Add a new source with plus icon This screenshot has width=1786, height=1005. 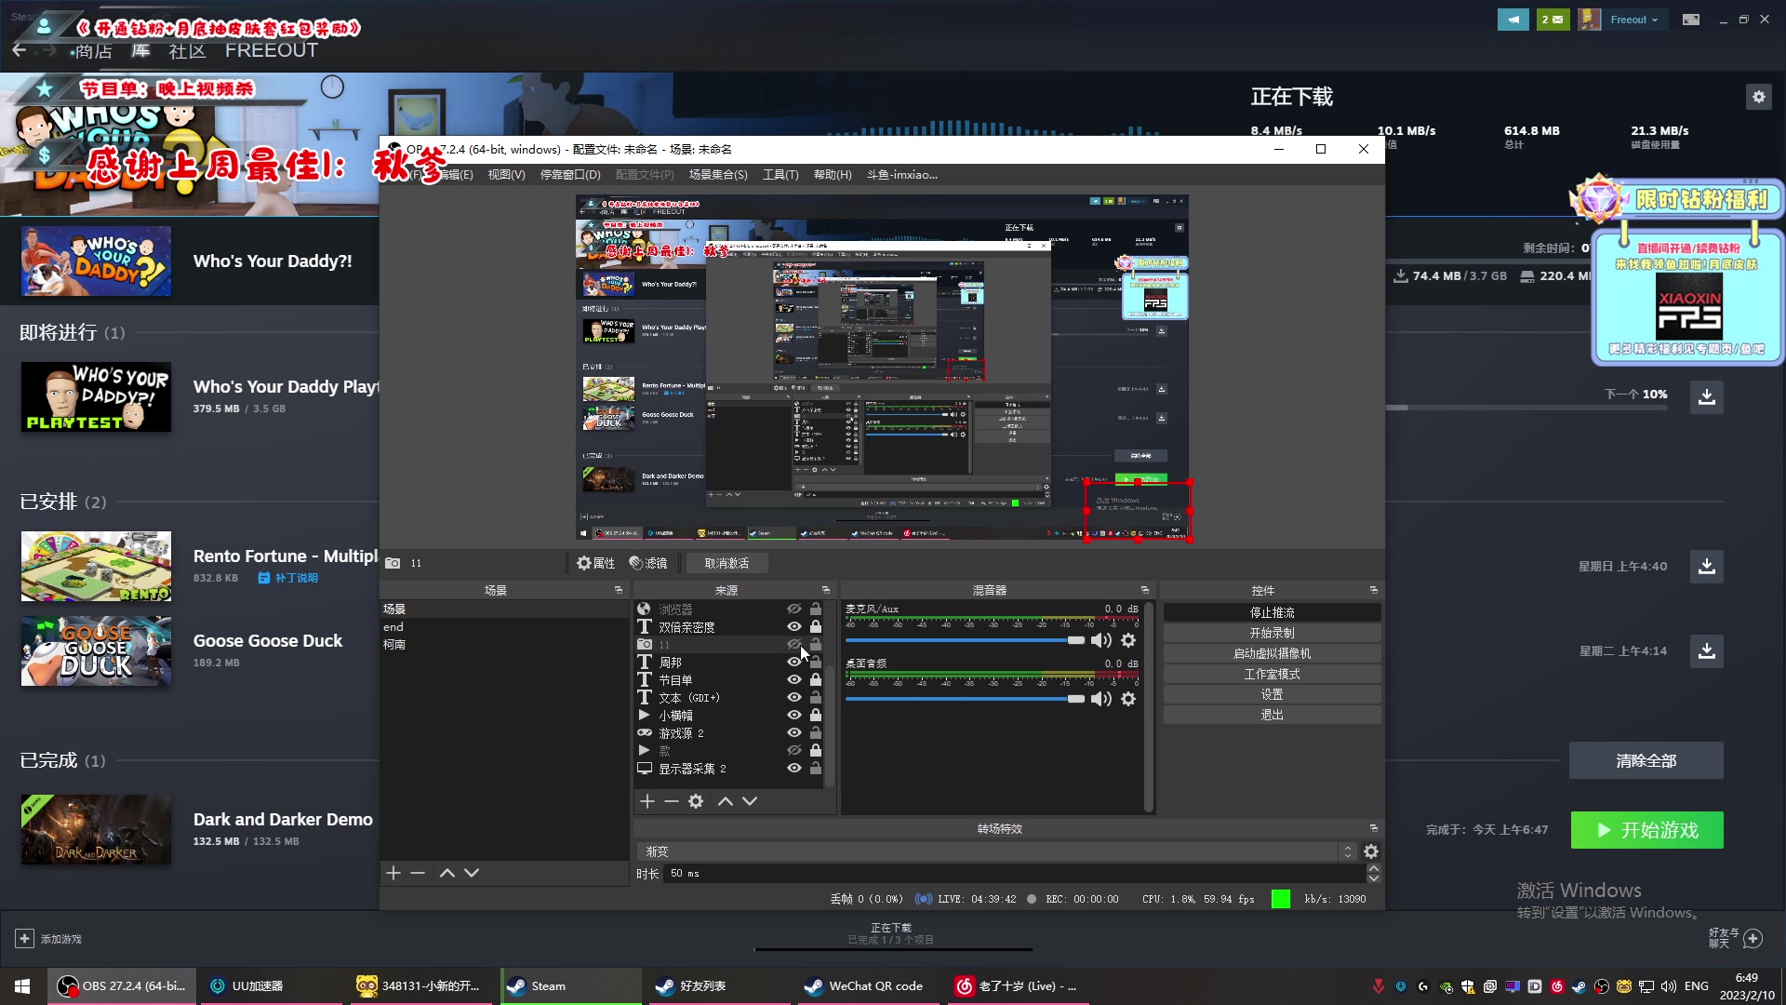(647, 801)
